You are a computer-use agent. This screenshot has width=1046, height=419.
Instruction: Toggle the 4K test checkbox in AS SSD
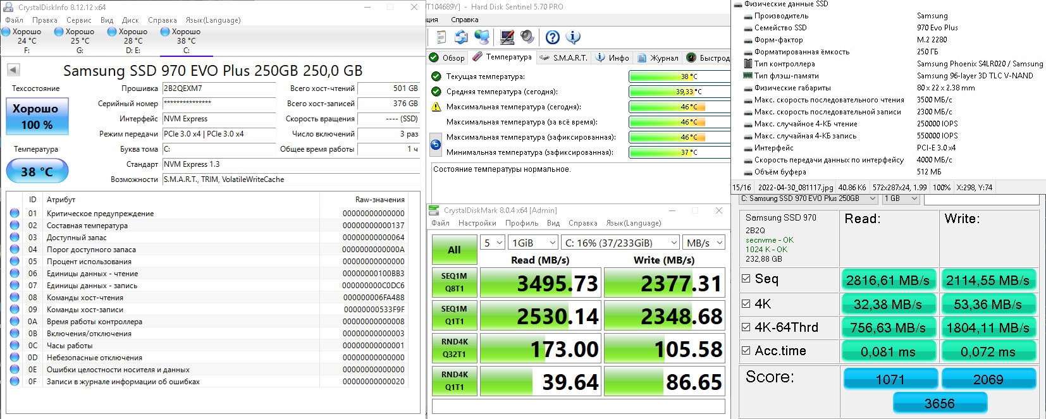(746, 303)
